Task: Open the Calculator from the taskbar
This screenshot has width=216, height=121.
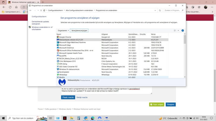Action: [79, 118]
